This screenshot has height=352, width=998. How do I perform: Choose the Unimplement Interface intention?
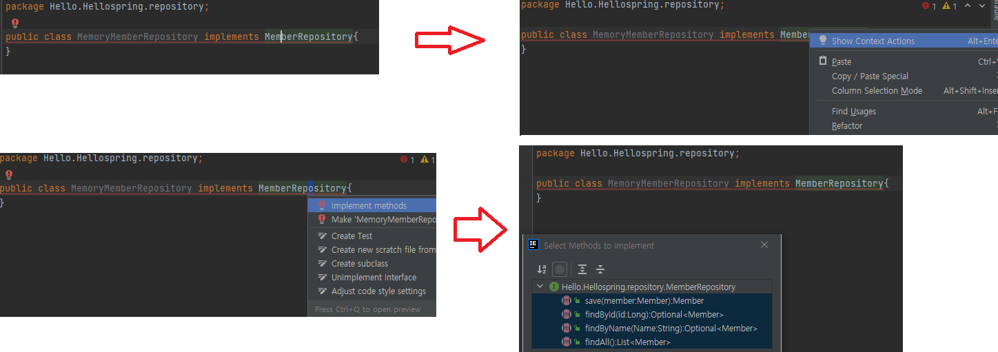[372, 277]
